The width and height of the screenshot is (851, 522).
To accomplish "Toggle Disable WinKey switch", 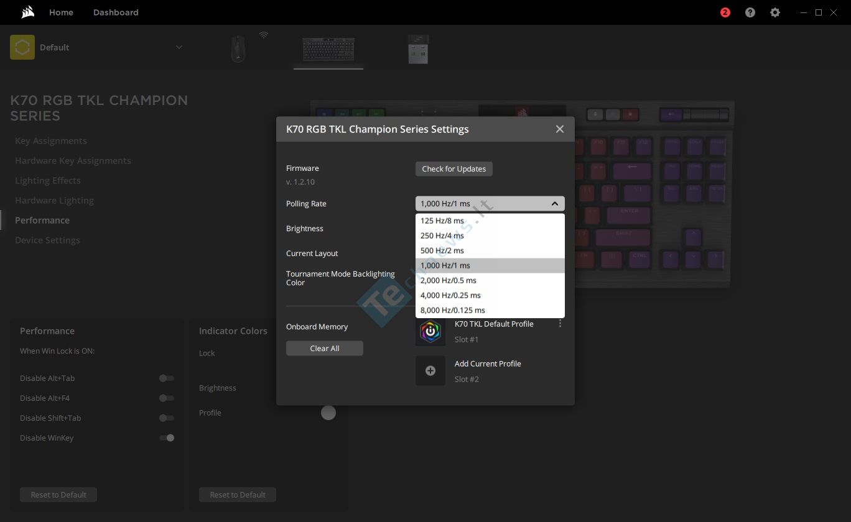I will tap(167, 438).
